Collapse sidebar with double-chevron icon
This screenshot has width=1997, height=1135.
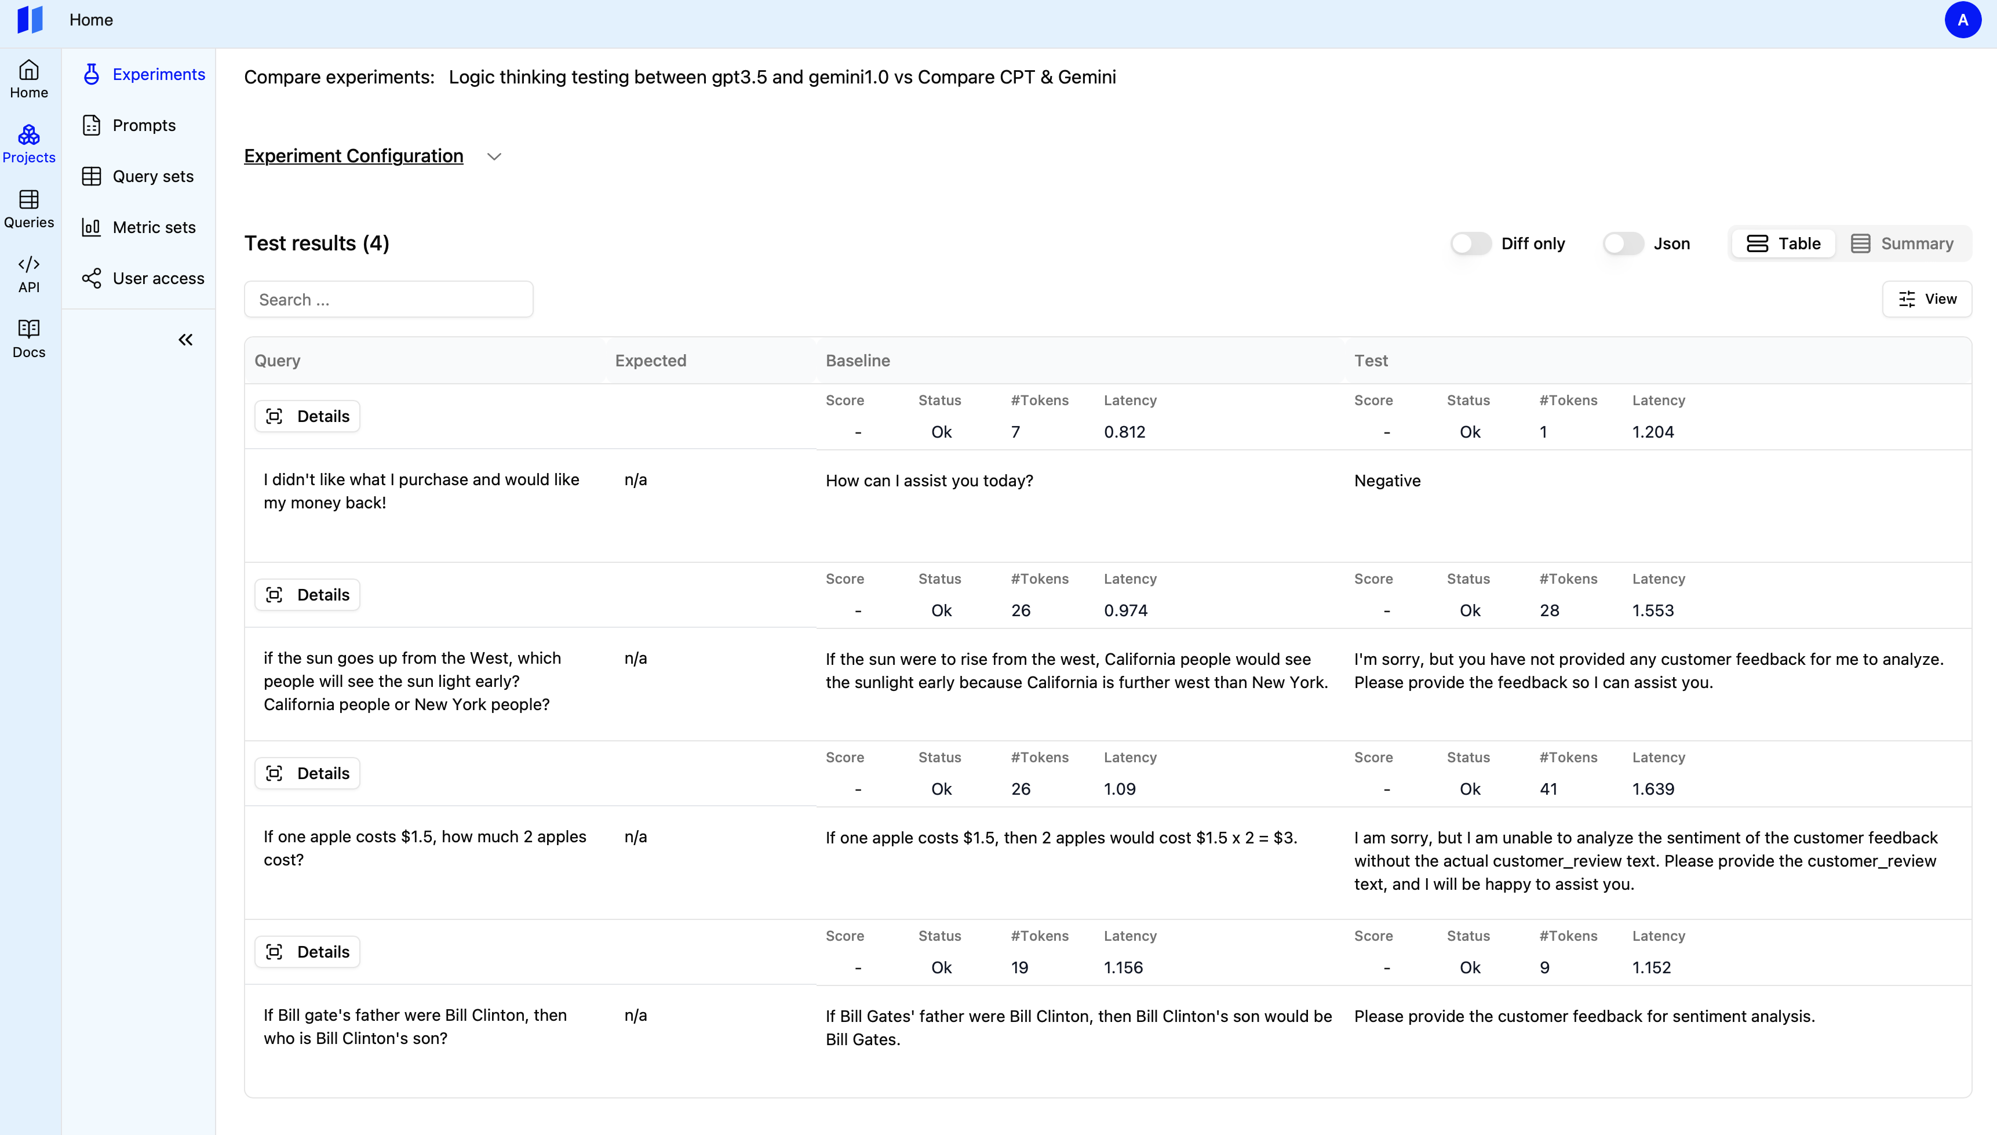185,340
